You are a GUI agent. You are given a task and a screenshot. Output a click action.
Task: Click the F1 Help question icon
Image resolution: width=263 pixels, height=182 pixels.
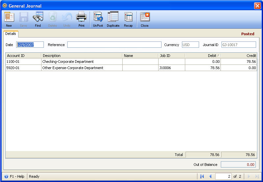(6, 176)
